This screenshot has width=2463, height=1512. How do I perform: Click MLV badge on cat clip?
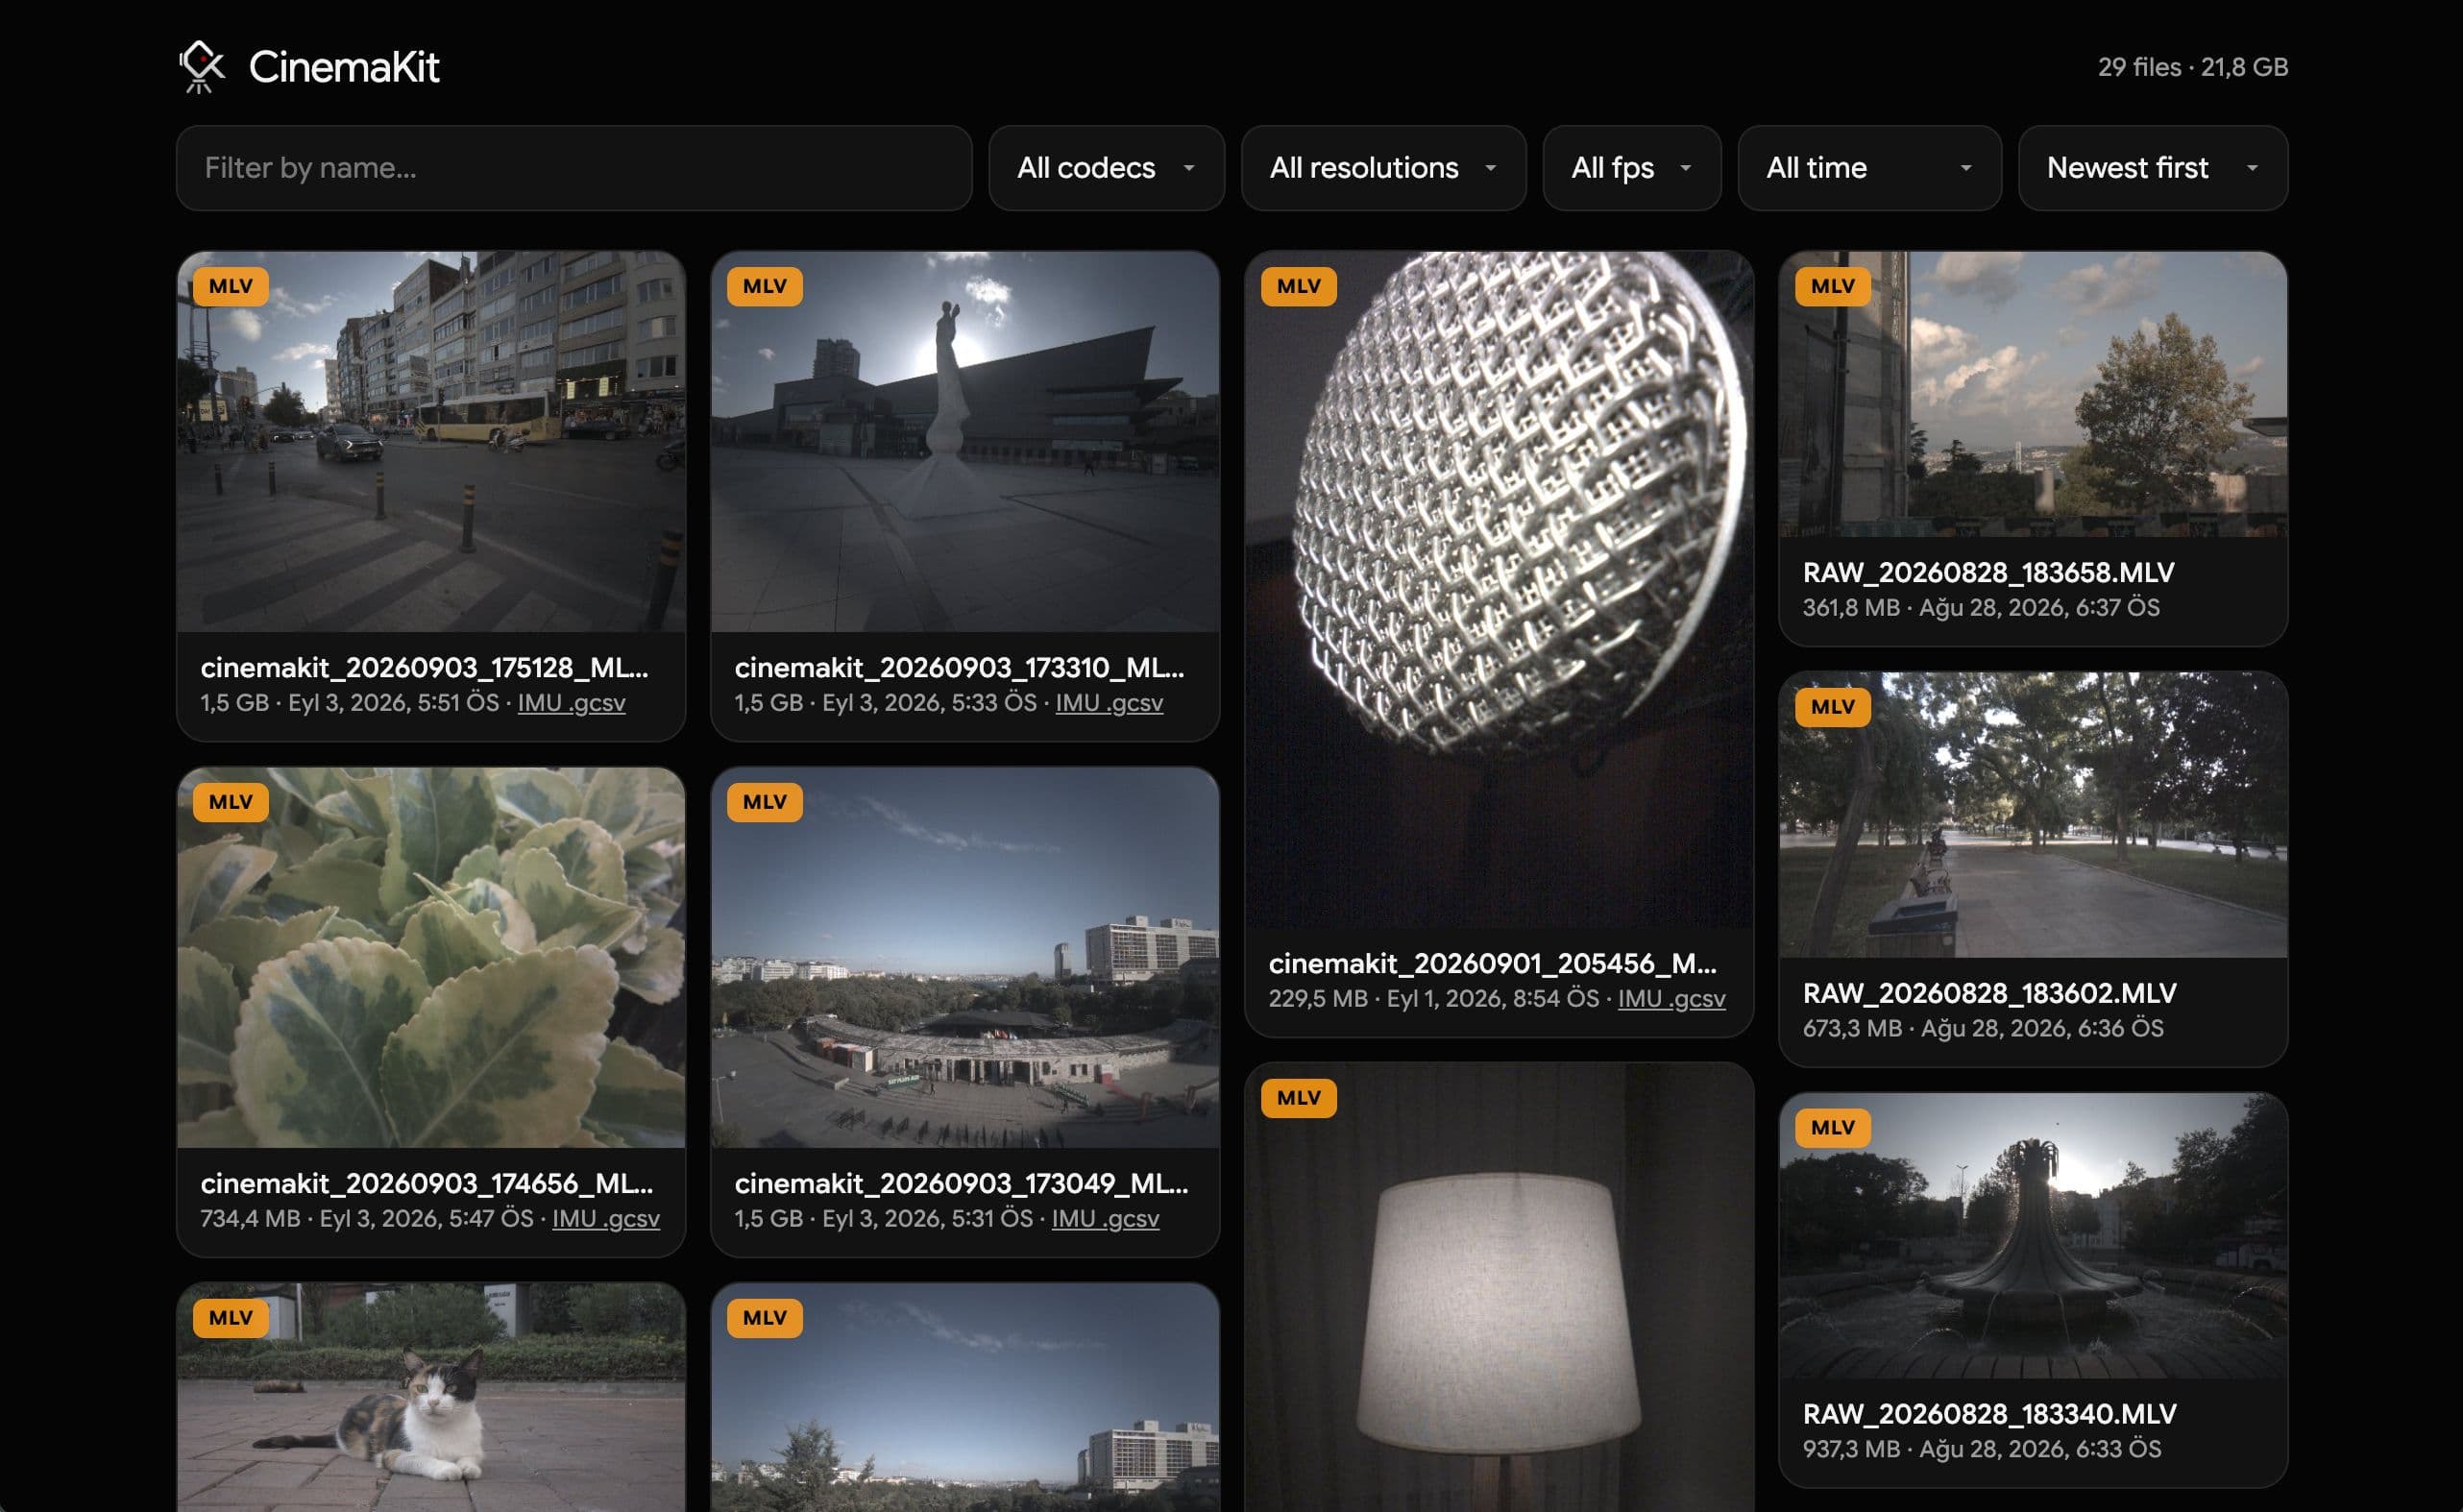[231, 1319]
